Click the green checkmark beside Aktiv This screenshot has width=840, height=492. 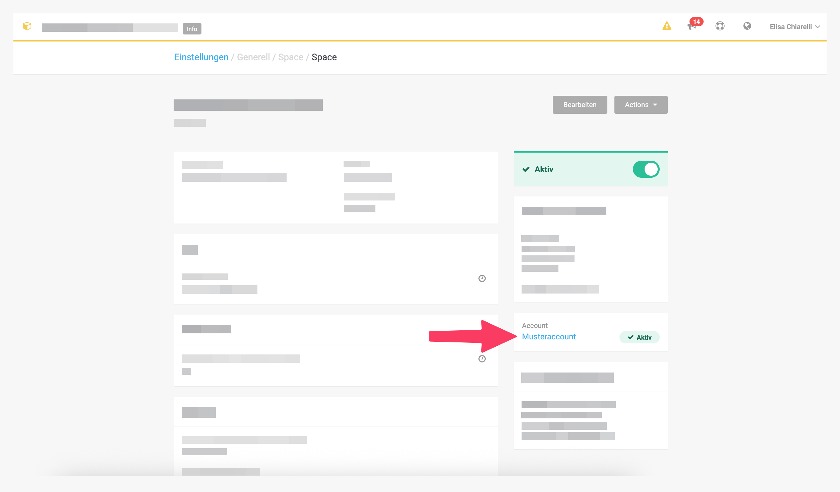526,169
